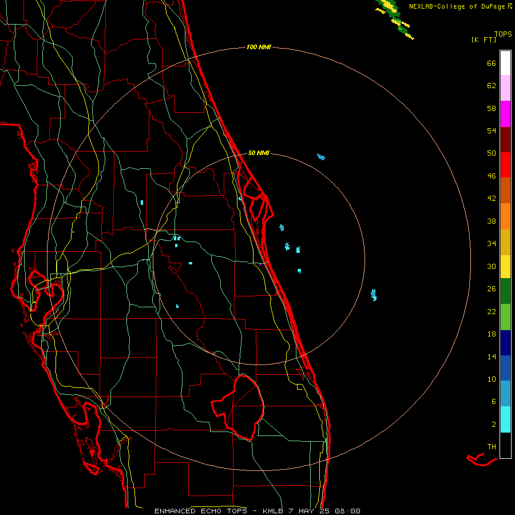The width and height of the screenshot is (515, 515).
Task: Select the bright red legend swatch
Action: tap(505, 165)
